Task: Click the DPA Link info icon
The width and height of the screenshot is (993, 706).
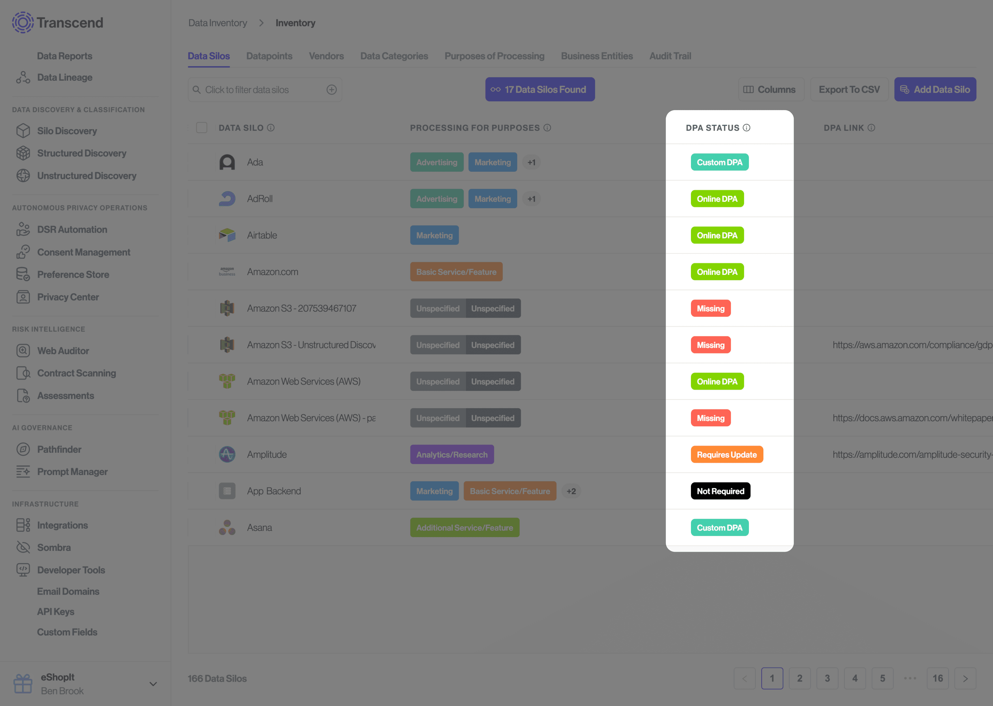Action: click(x=871, y=127)
